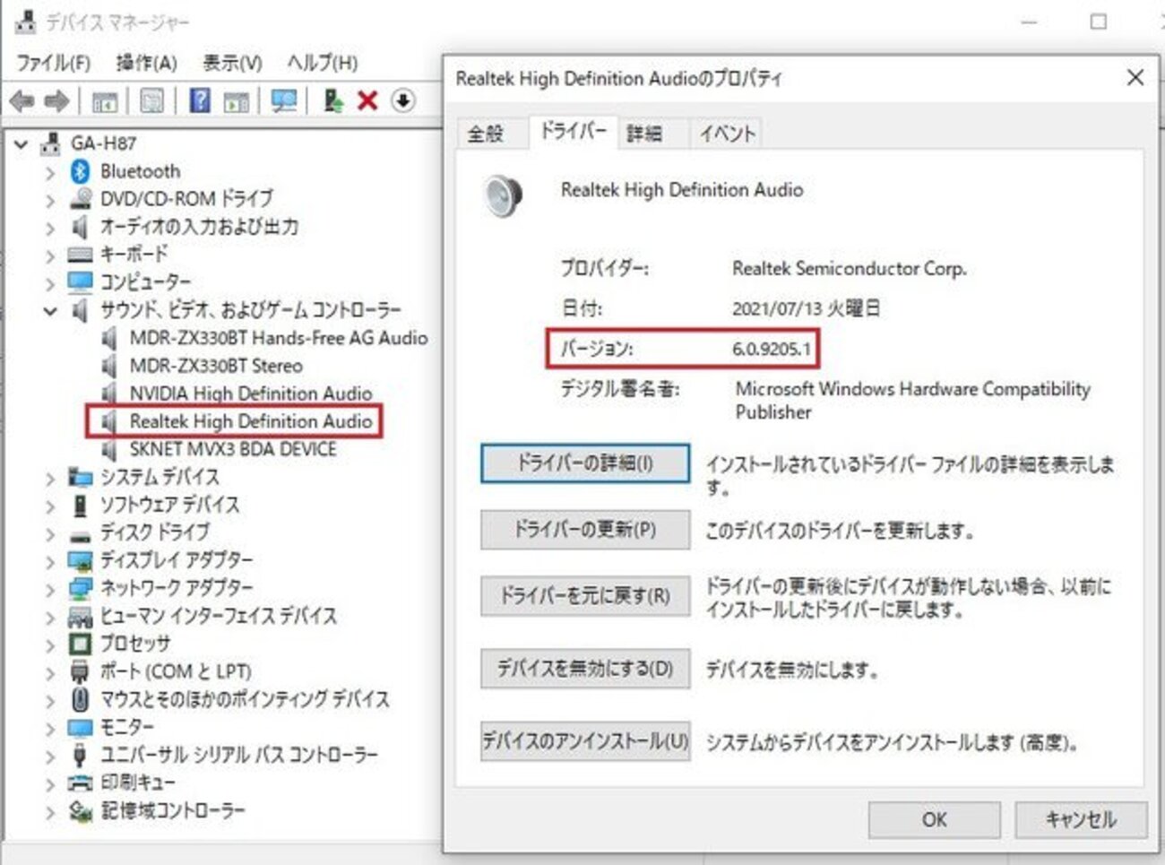This screenshot has height=865, width=1165.
Task: Click the ドライバーの更新(P) button
Action: [585, 530]
